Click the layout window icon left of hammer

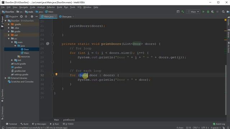point(178,12)
